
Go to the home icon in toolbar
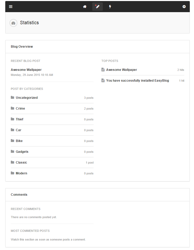tap(85, 7)
